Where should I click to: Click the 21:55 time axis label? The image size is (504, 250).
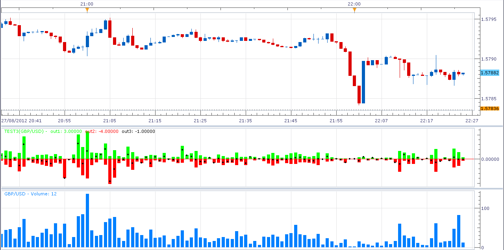point(336,121)
